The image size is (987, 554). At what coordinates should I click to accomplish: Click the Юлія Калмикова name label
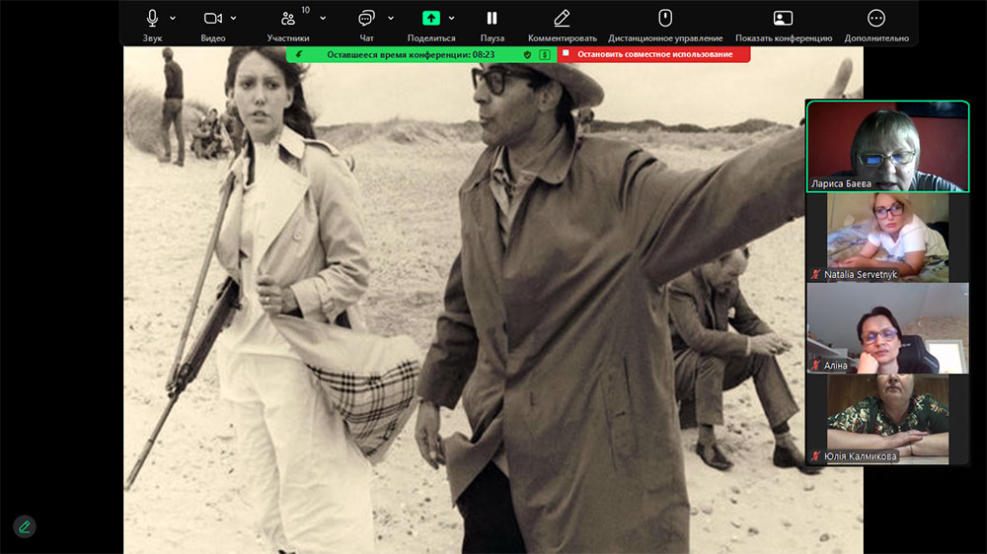coord(860,456)
